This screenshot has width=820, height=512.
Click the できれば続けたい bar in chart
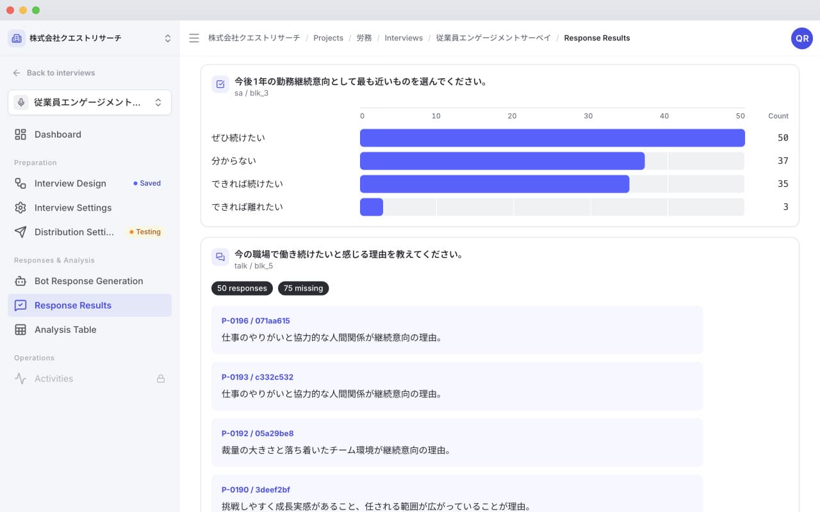pyautogui.click(x=495, y=184)
